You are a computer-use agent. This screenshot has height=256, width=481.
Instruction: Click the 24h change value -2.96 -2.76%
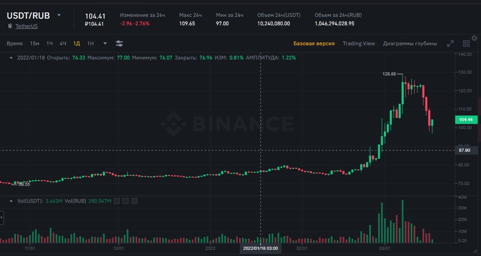coord(134,24)
